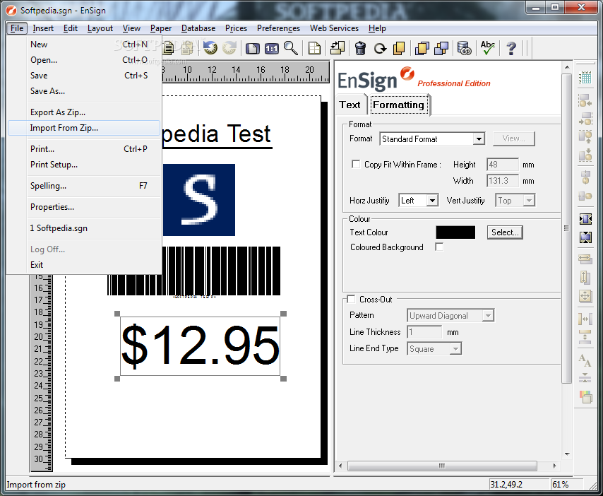This screenshot has width=603, height=496.
Task: Choose Exit in File menu
Action: (84, 265)
